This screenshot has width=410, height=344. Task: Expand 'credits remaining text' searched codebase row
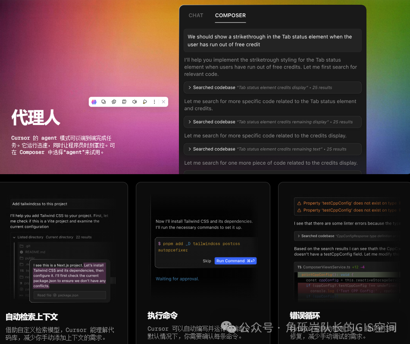pyautogui.click(x=272, y=149)
